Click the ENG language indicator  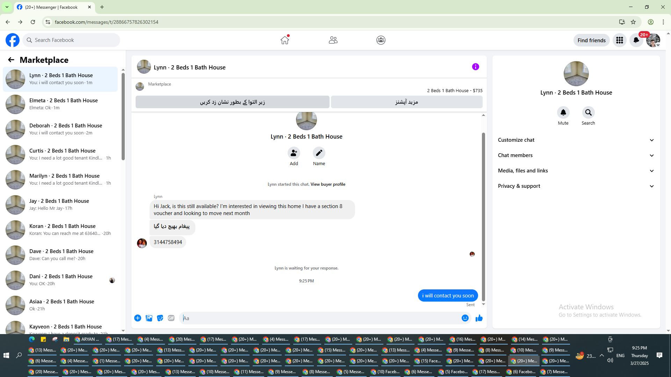click(620, 356)
